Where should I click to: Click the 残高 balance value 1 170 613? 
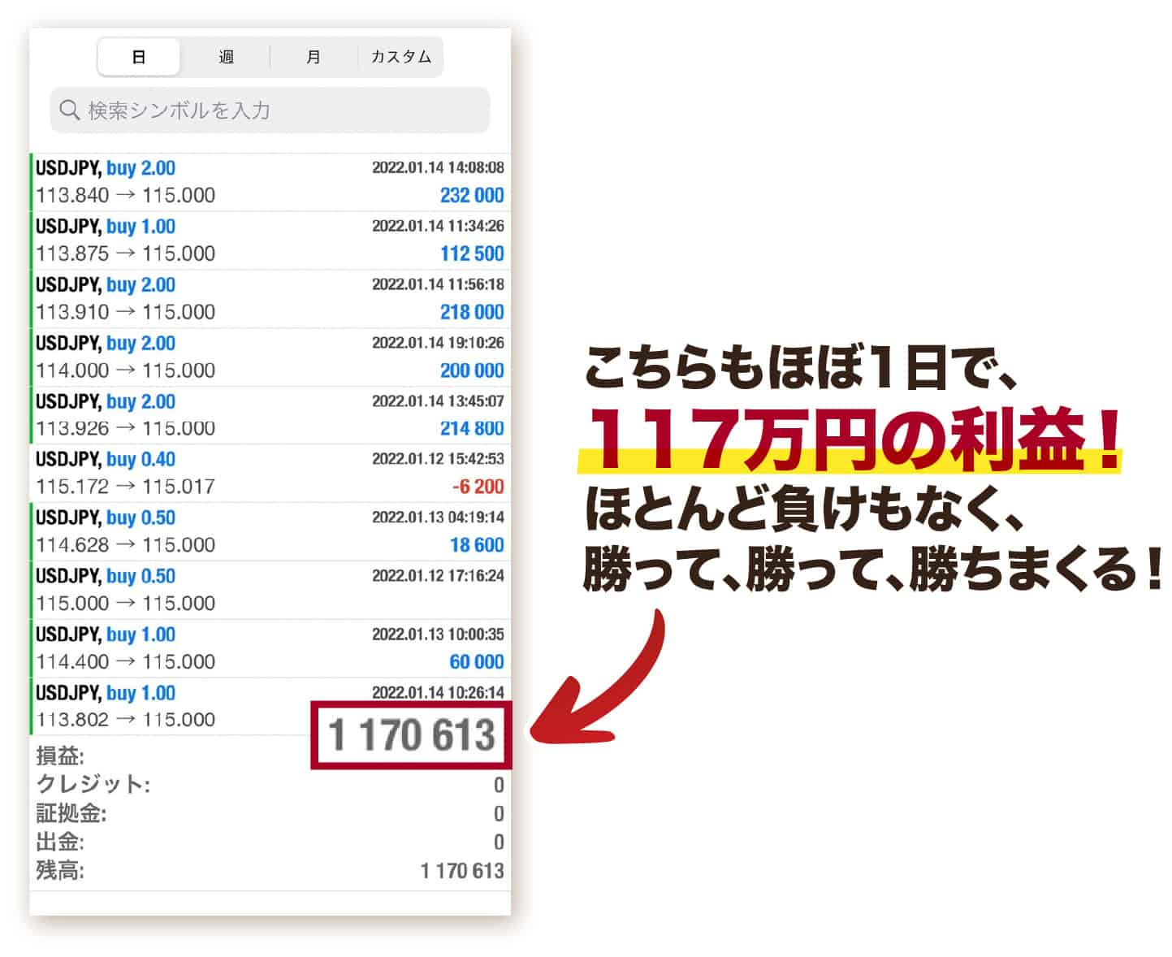[x=462, y=871]
